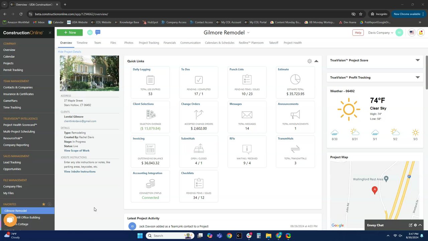Show more bookmarks with the overflow chevron
This screenshot has height=241, width=428.
click(x=420, y=22)
